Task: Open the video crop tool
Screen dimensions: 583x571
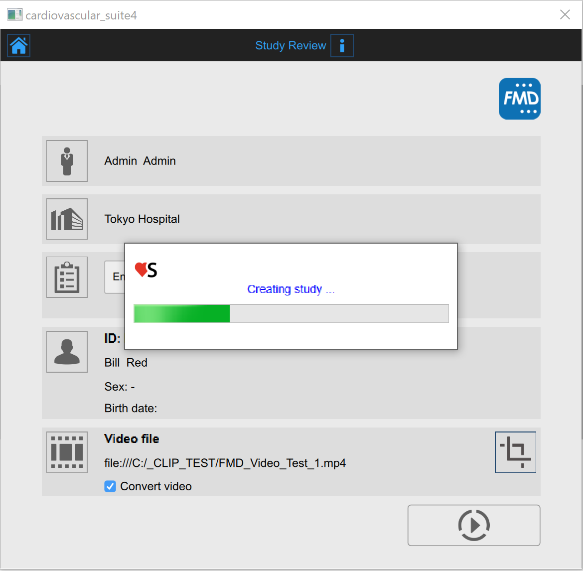Action: click(x=515, y=452)
